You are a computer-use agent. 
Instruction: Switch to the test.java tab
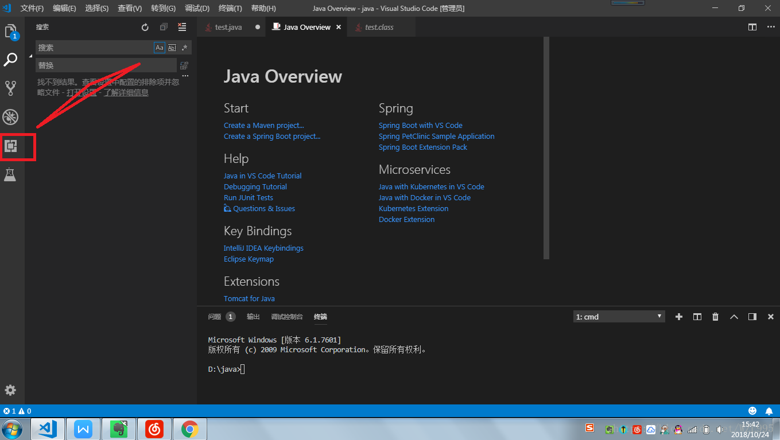tap(231, 27)
